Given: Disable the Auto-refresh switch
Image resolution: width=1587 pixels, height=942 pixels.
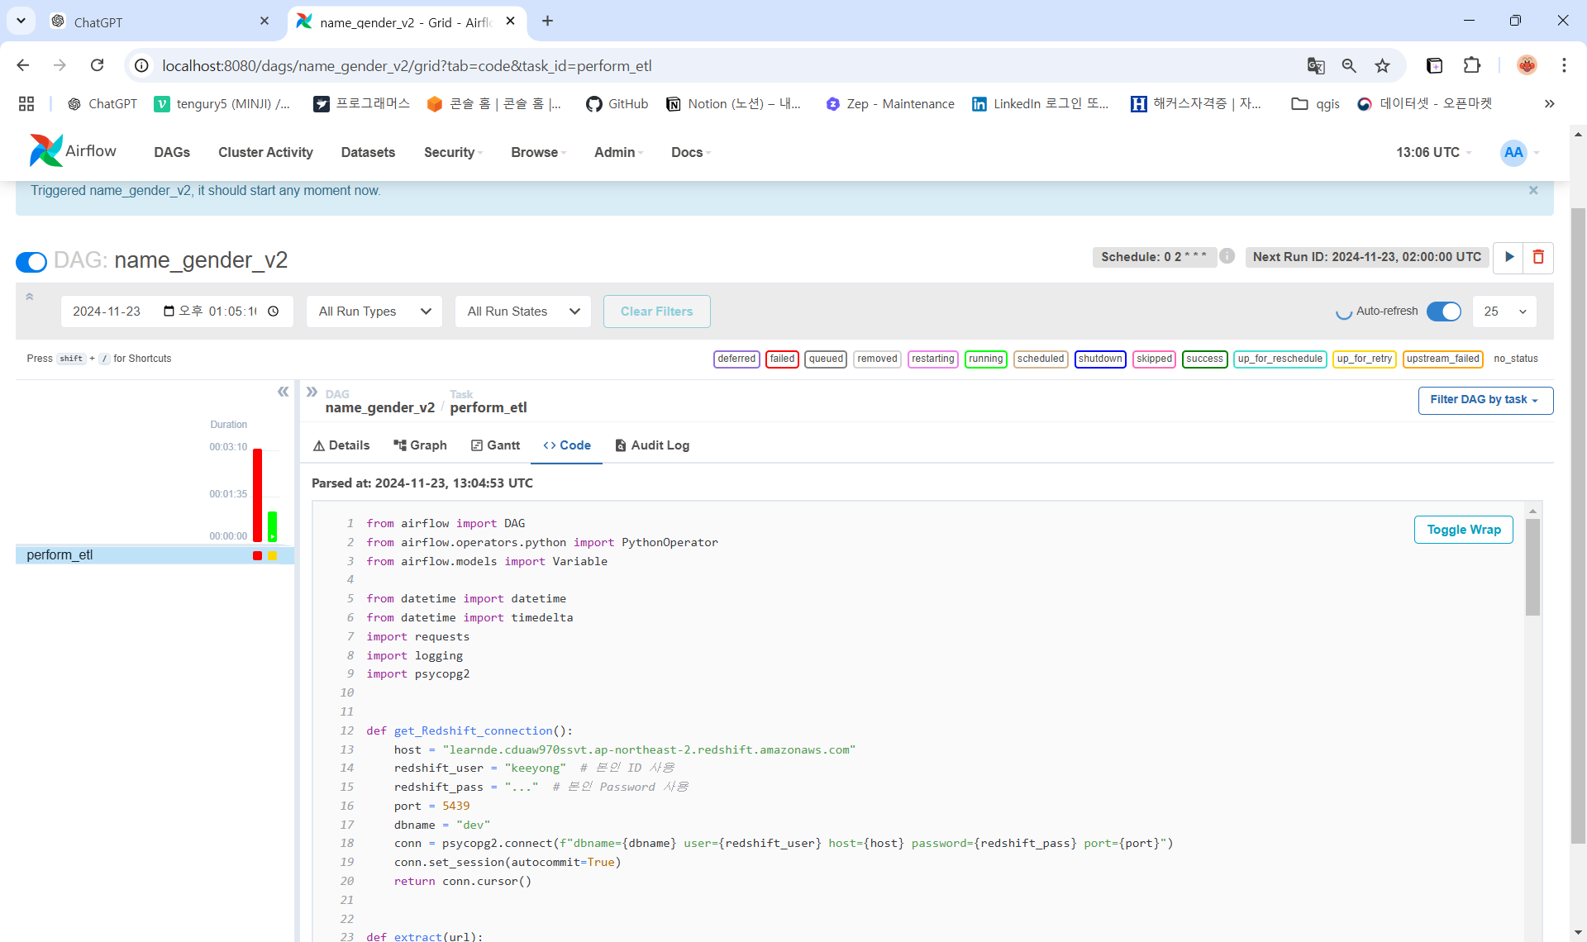Looking at the screenshot, I should click(1443, 312).
